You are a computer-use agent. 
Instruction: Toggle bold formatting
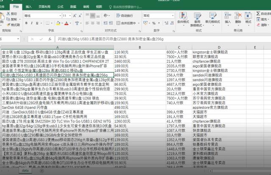pos(26,23)
